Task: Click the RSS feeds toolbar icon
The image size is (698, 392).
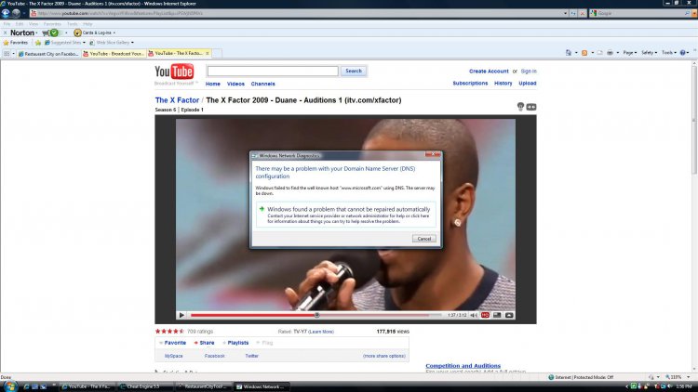Action: coord(584,52)
